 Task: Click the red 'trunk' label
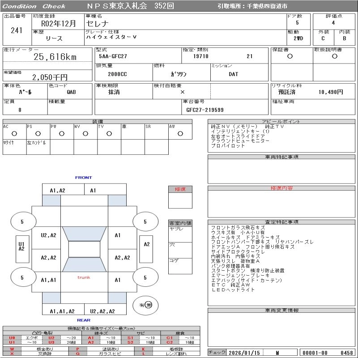click(84, 277)
